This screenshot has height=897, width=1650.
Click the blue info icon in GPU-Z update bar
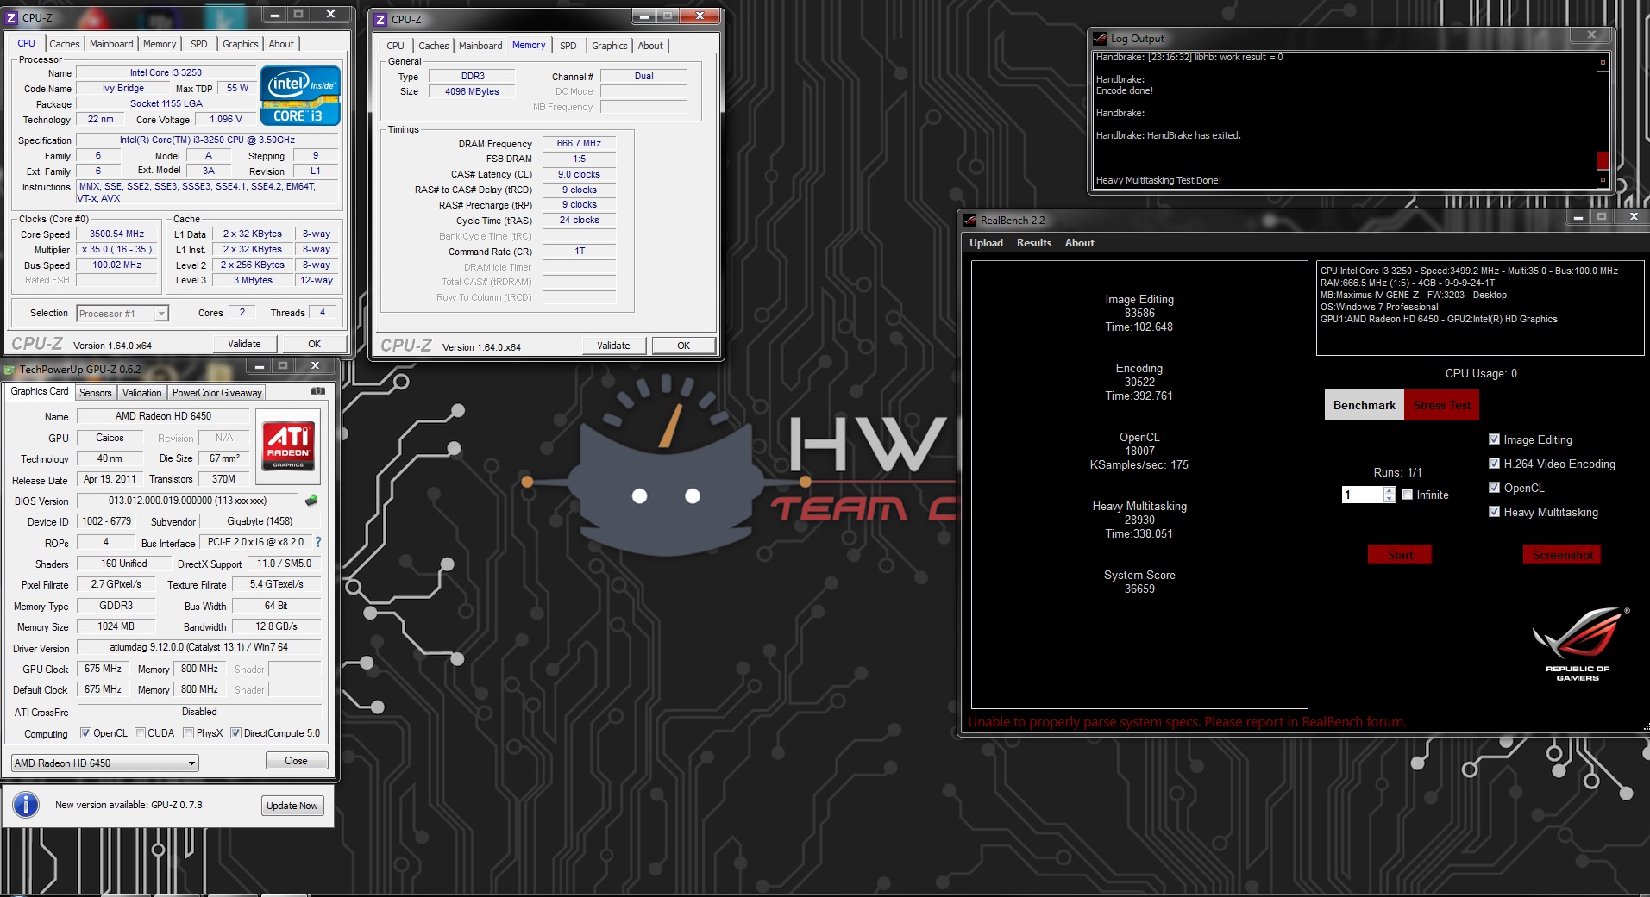(26, 805)
